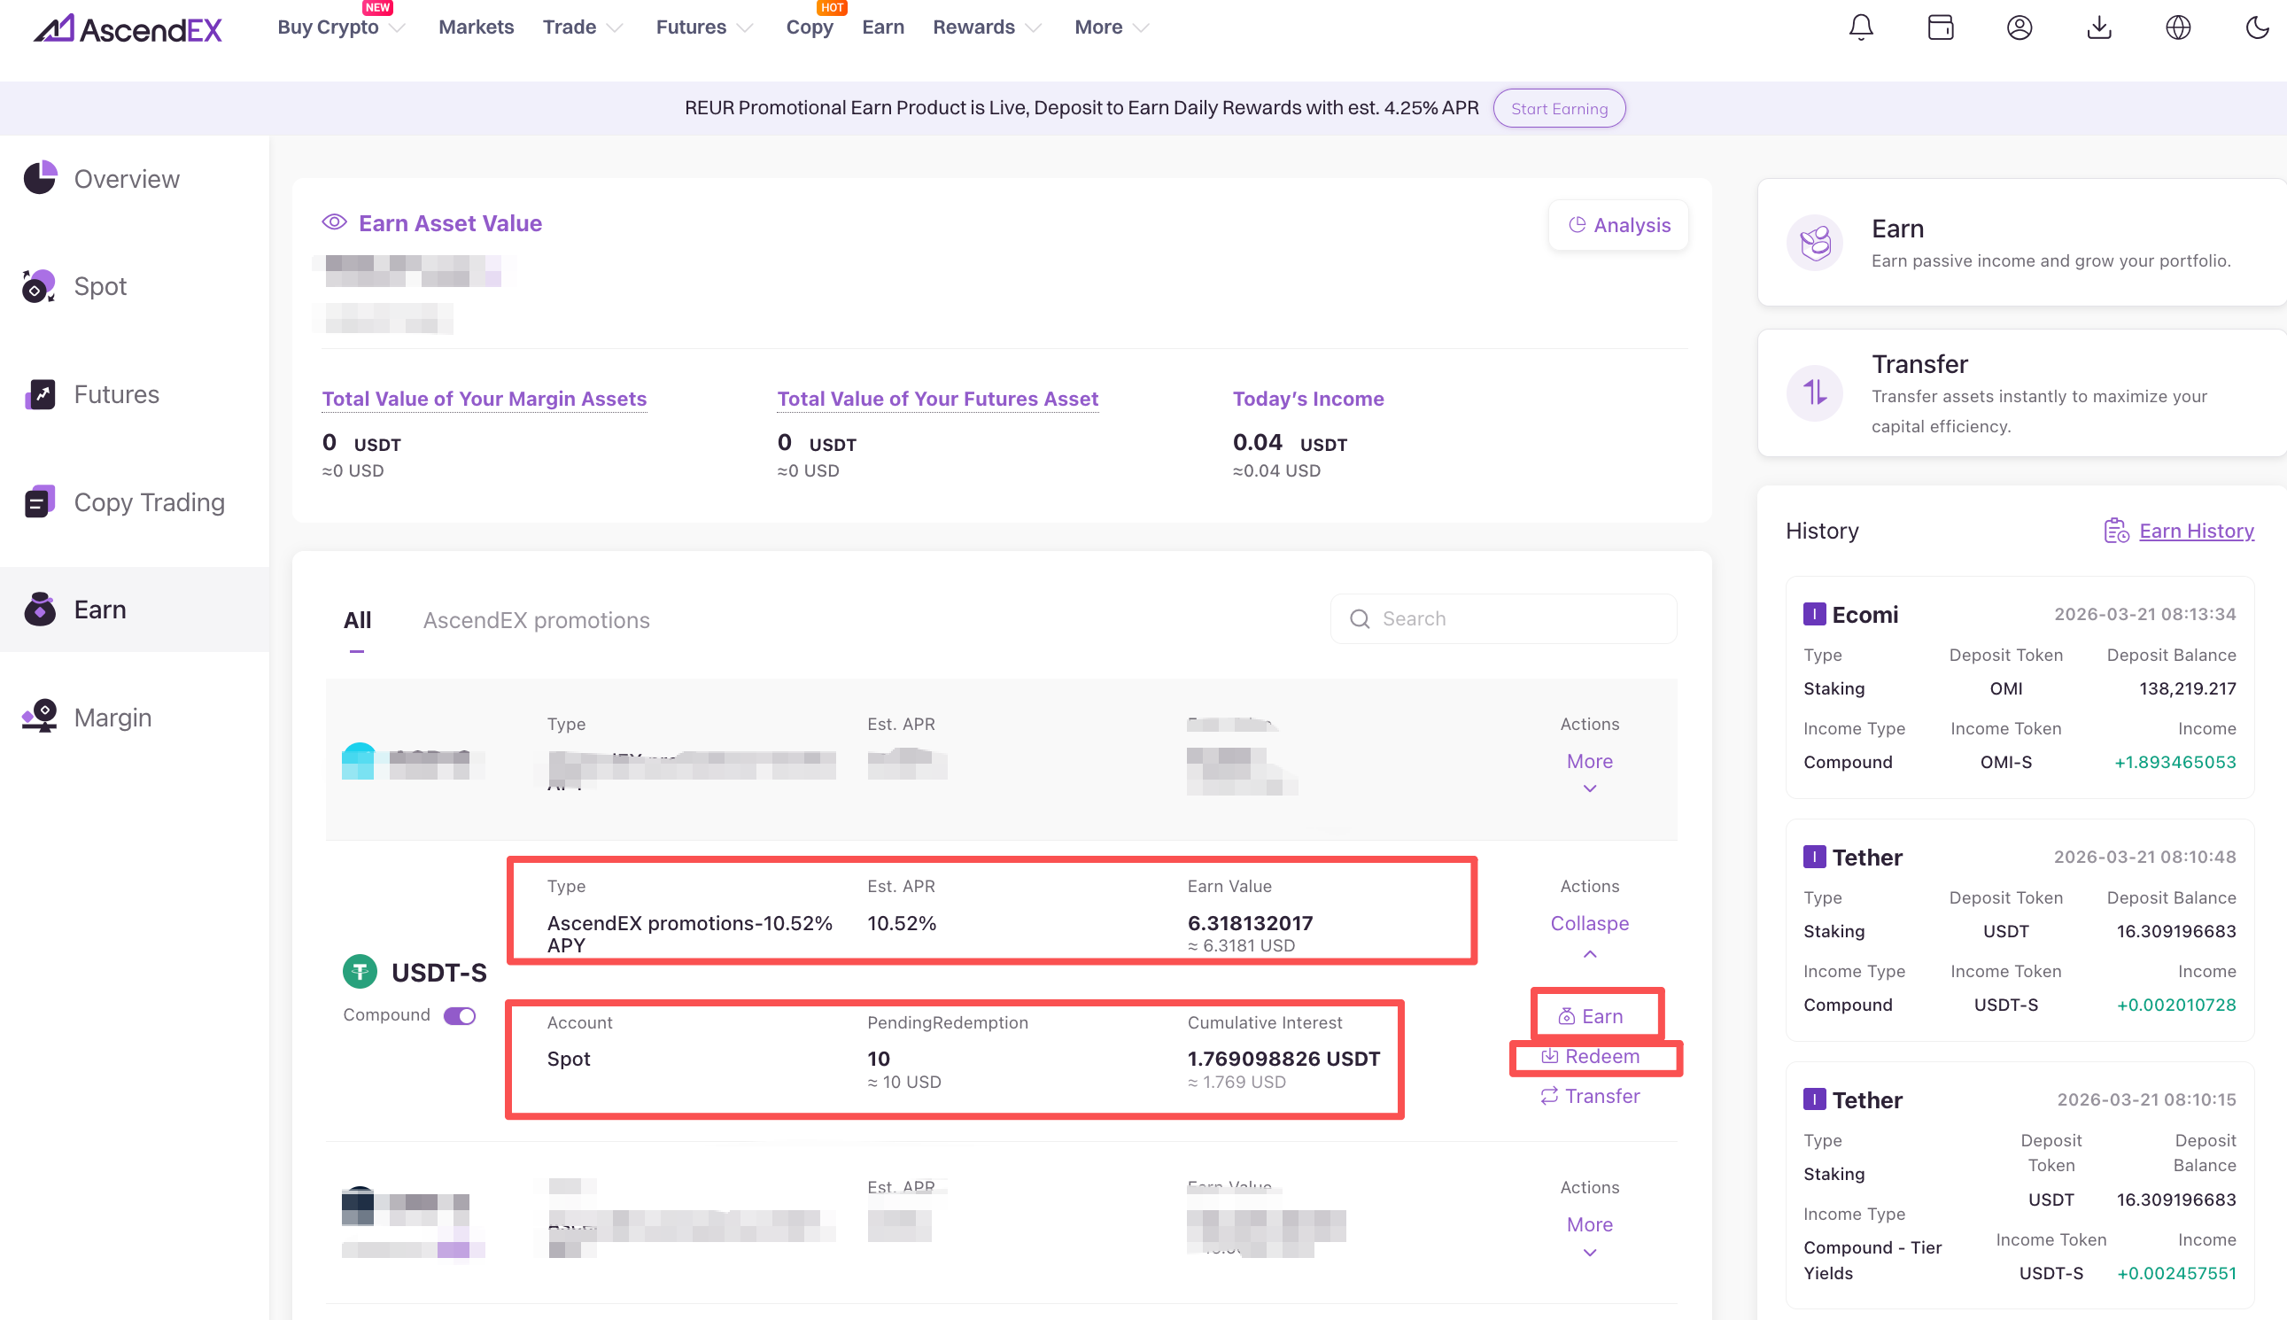The image size is (2287, 1320).
Task: Click the AscendEX logo
Action: pos(128,29)
